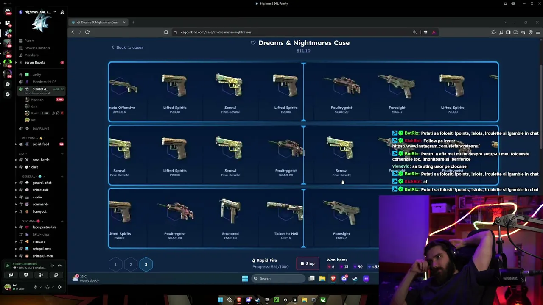Select spin count 3
Image resolution: width=543 pixels, height=305 pixels.
point(146,265)
